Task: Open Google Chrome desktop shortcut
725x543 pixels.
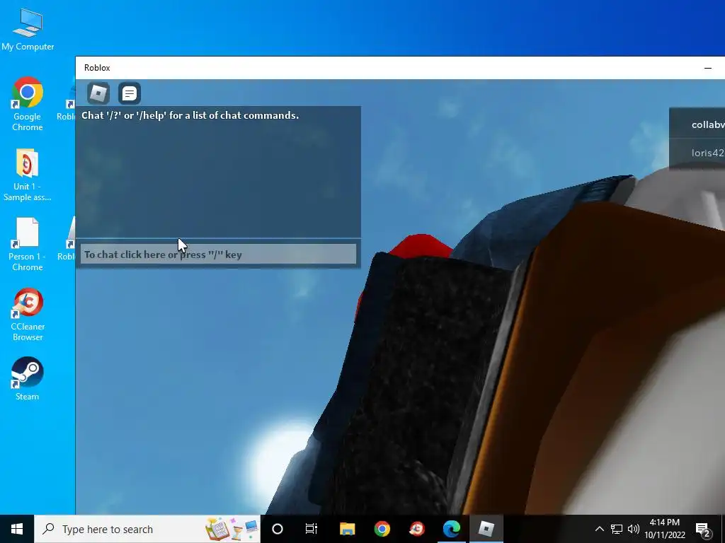Action: (x=28, y=105)
